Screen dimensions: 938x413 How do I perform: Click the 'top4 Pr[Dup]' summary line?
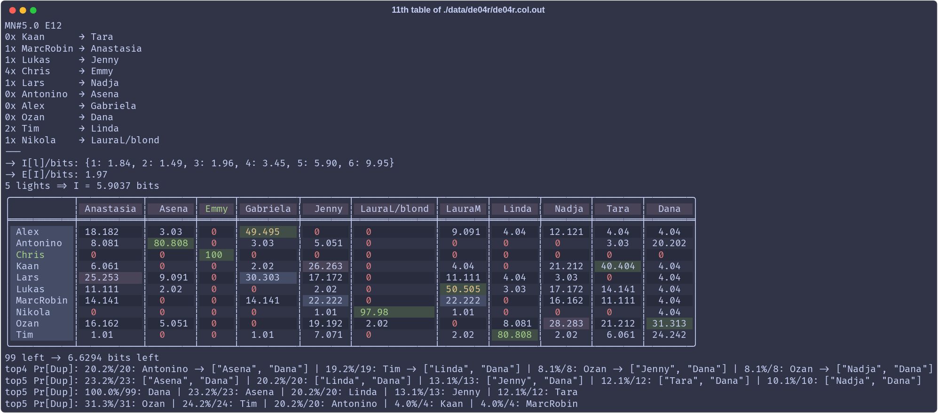click(469, 369)
